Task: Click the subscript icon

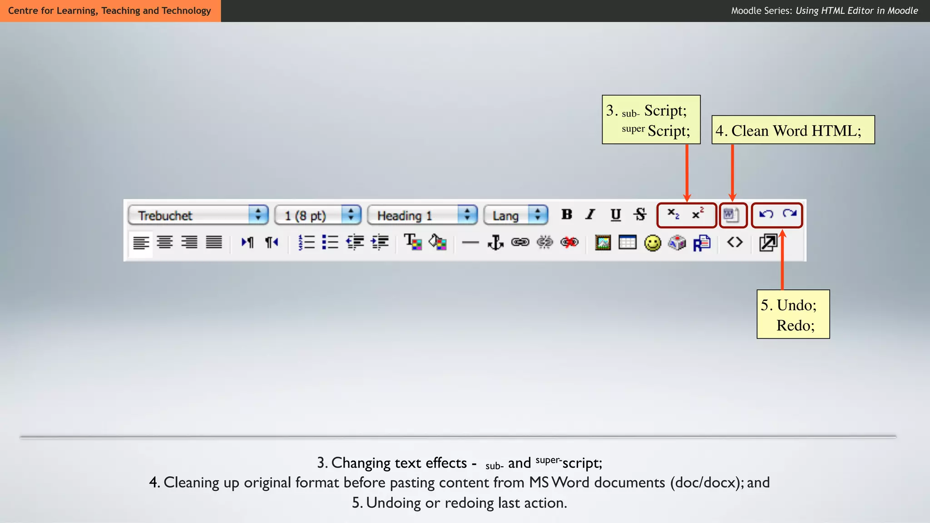Action: coord(673,214)
